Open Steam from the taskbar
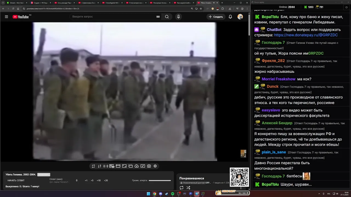 coord(166,194)
